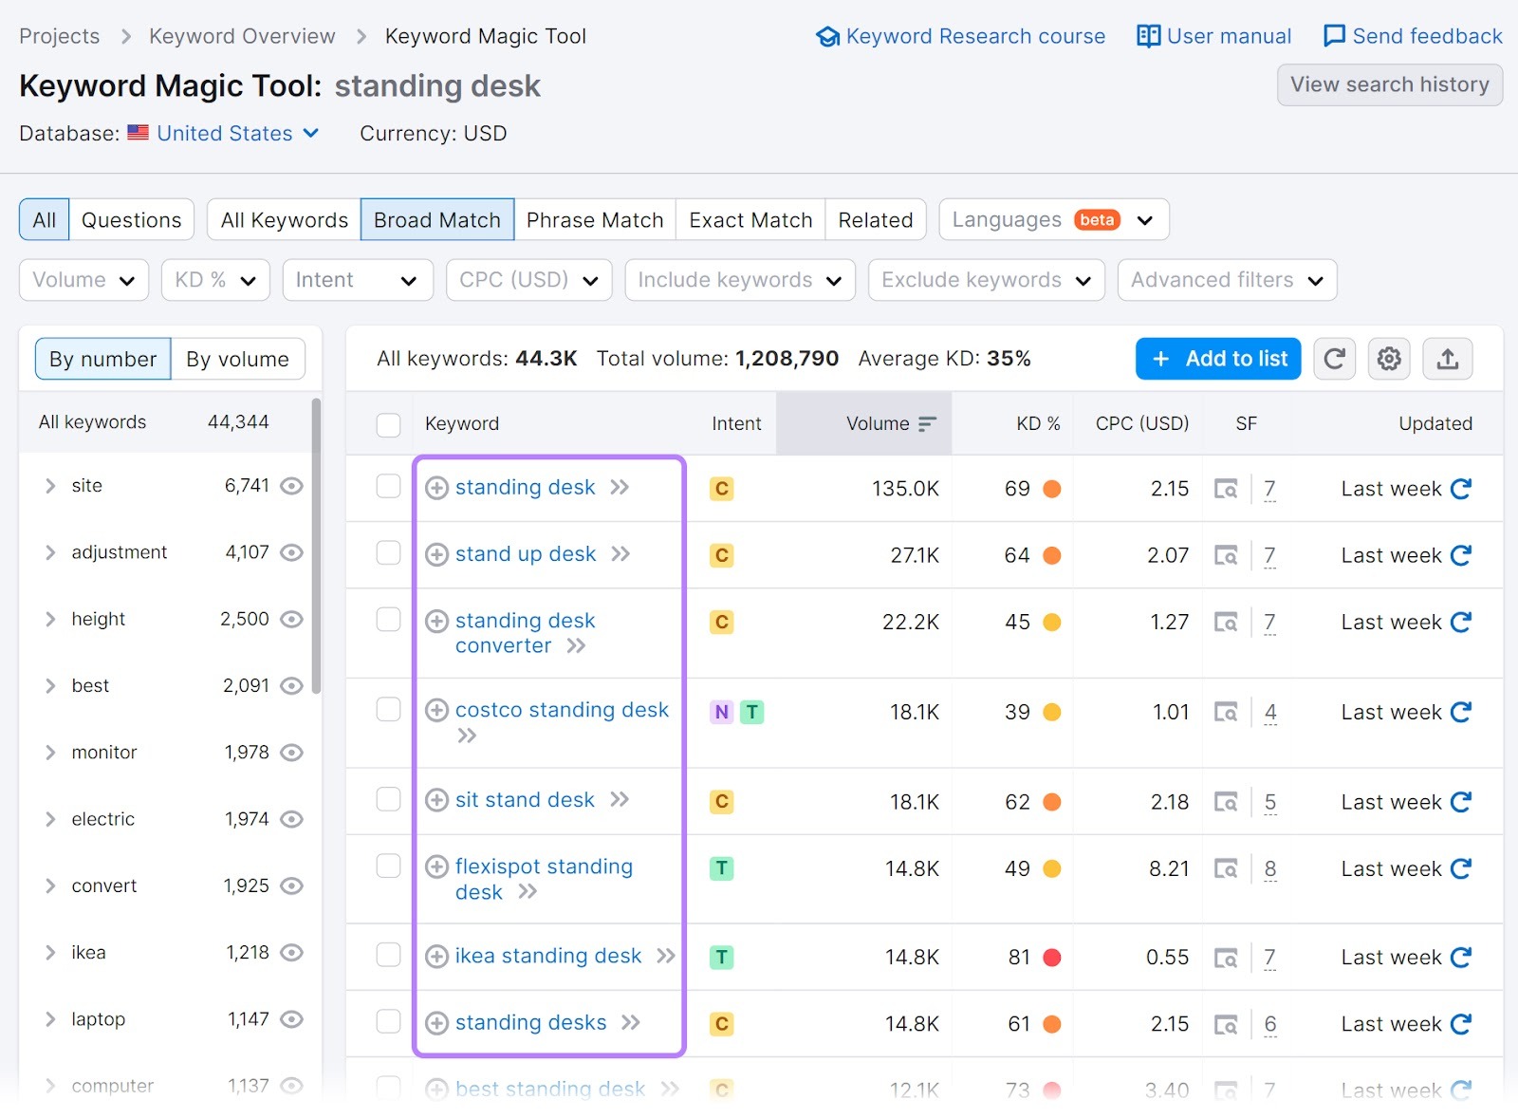Check the select-all checkbox in table header
1518x1118 pixels.
click(x=389, y=424)
